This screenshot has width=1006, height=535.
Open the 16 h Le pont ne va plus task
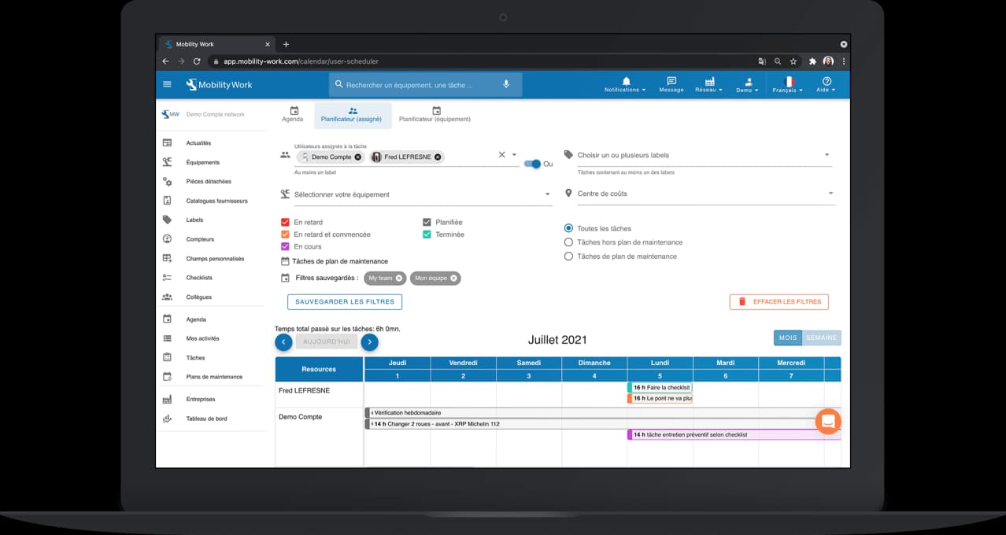coord(660,399)
